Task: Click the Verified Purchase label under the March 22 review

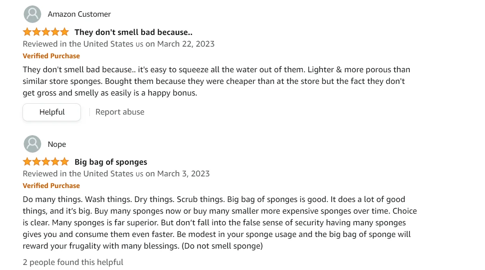Action: 51,56
